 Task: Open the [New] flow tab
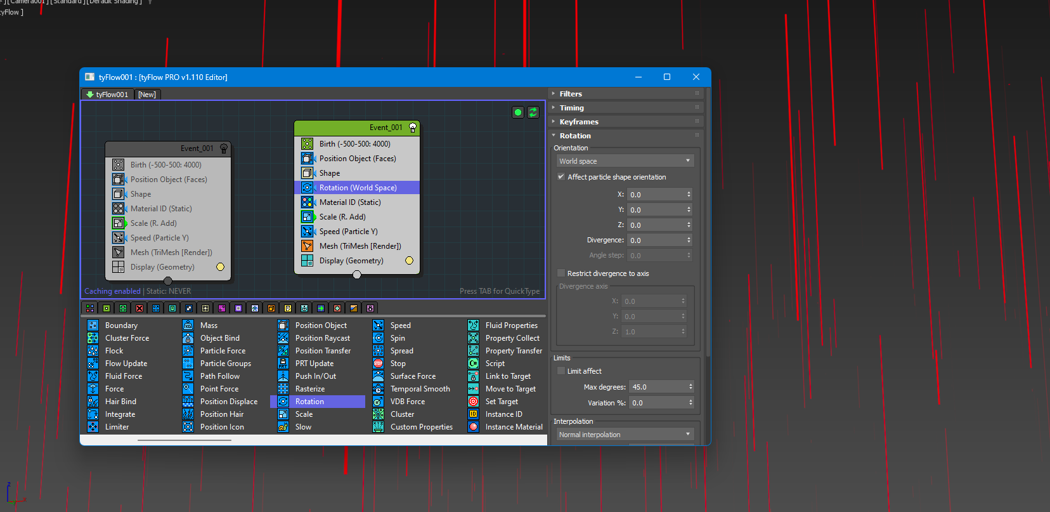click(x=147, y=95)
